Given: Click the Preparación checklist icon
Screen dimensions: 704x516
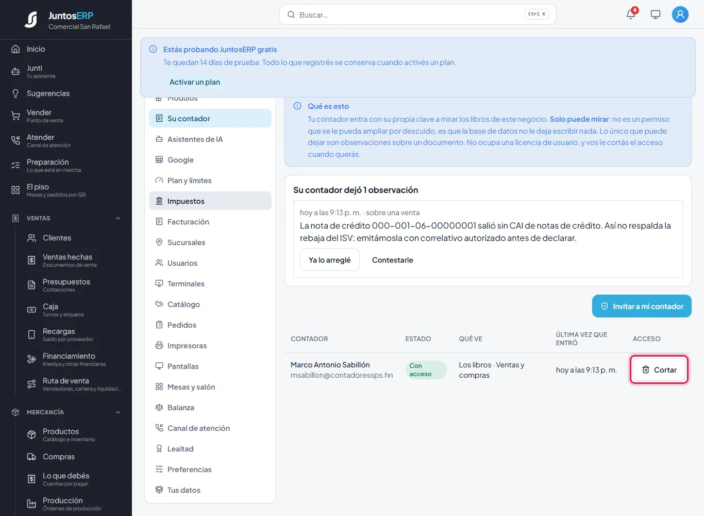Looking at the screenshot, I should (x=15, y=166).
